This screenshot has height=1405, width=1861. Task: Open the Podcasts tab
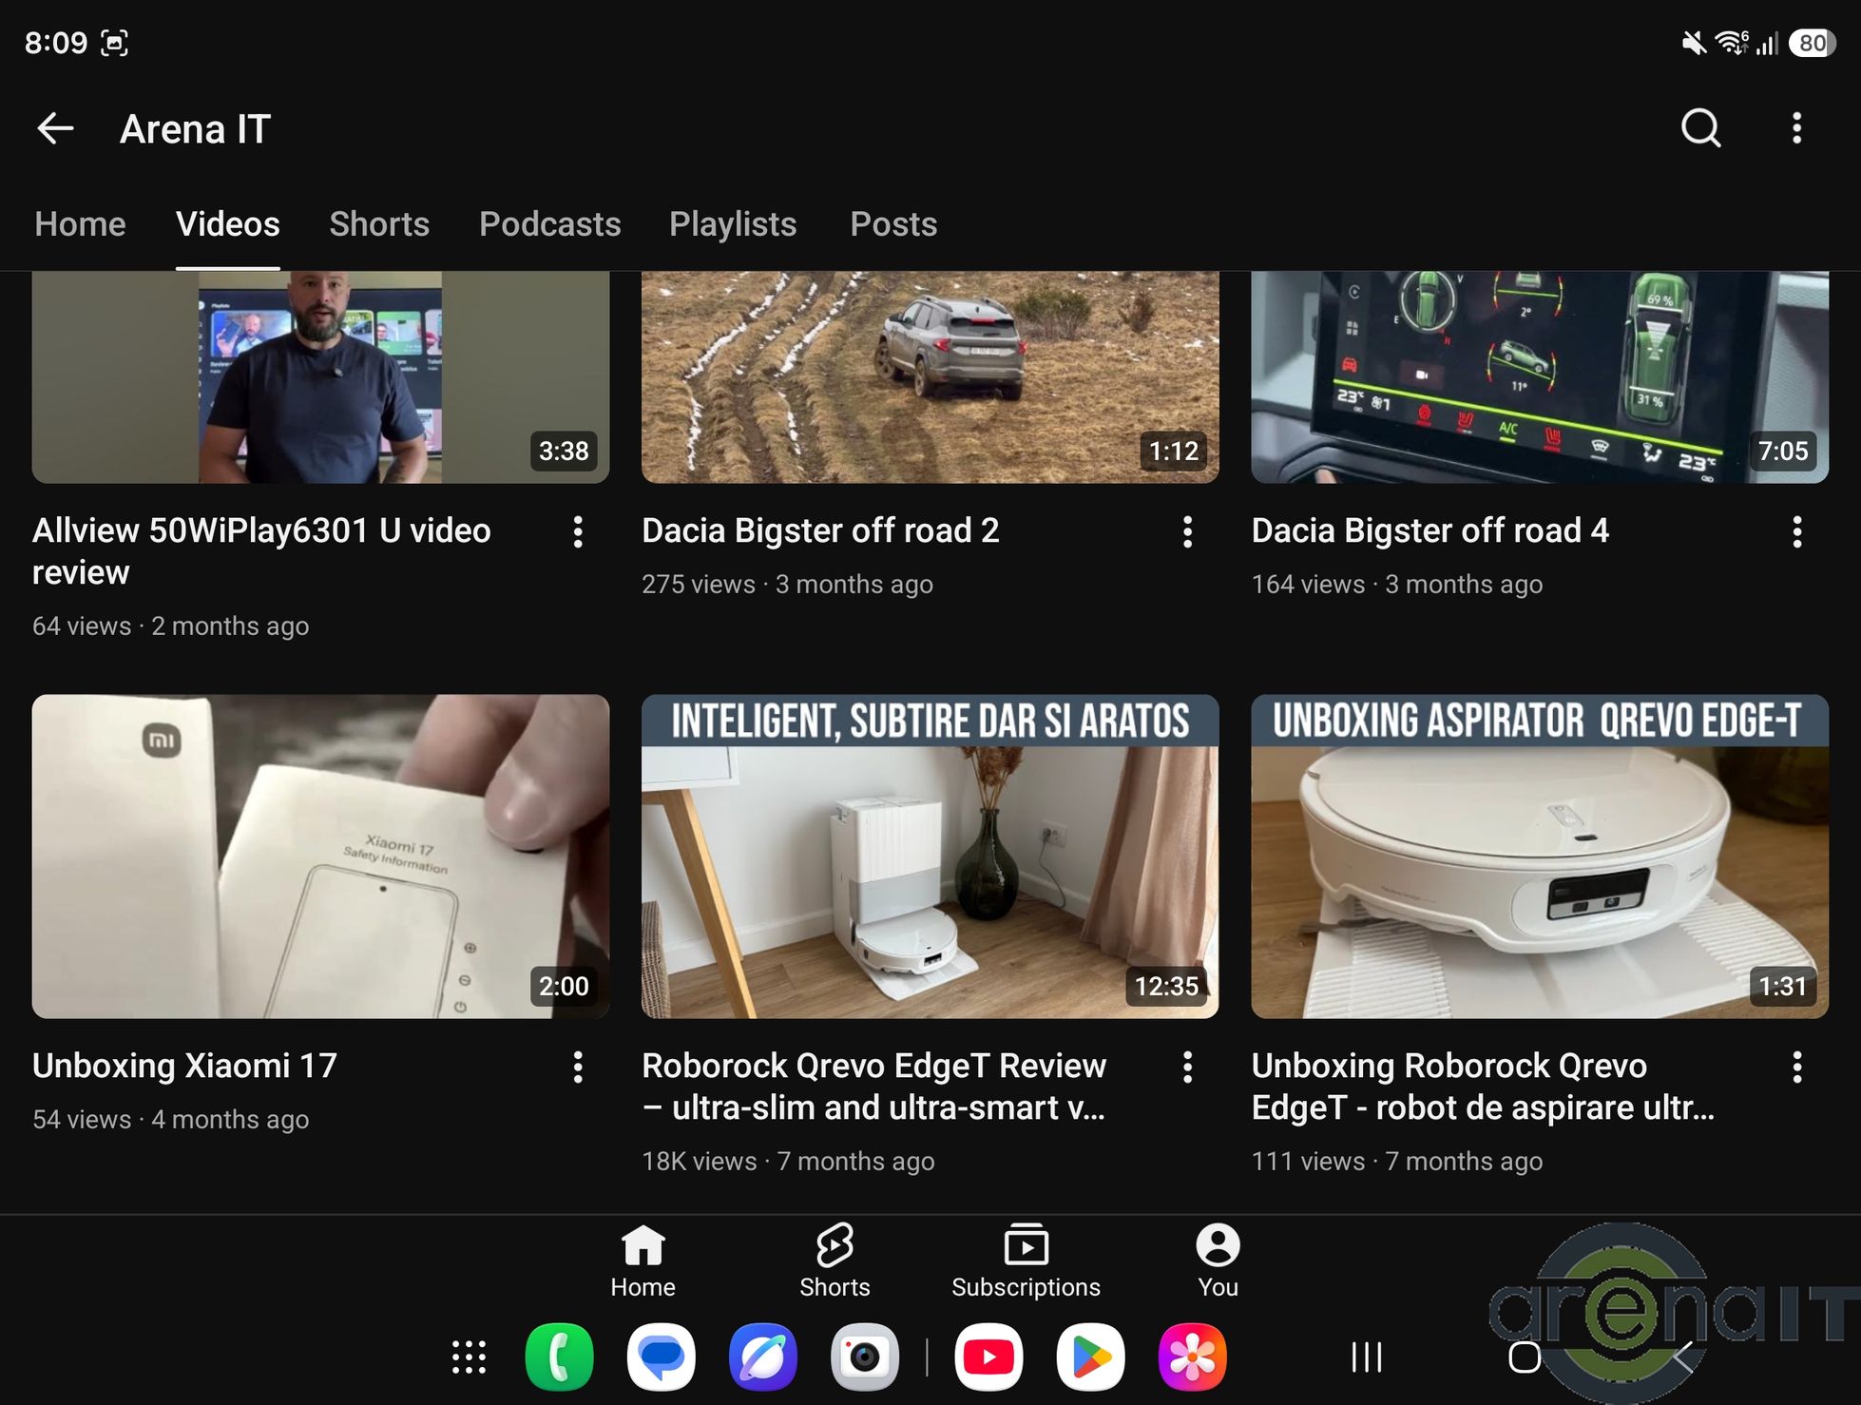point(550,224)
